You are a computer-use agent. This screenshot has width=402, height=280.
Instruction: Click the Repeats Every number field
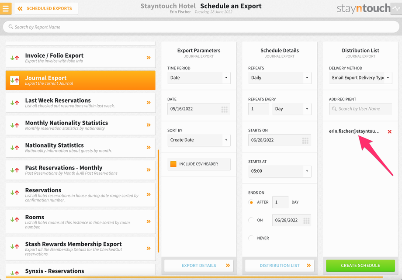pyautogui.click(x=258, y=109)
